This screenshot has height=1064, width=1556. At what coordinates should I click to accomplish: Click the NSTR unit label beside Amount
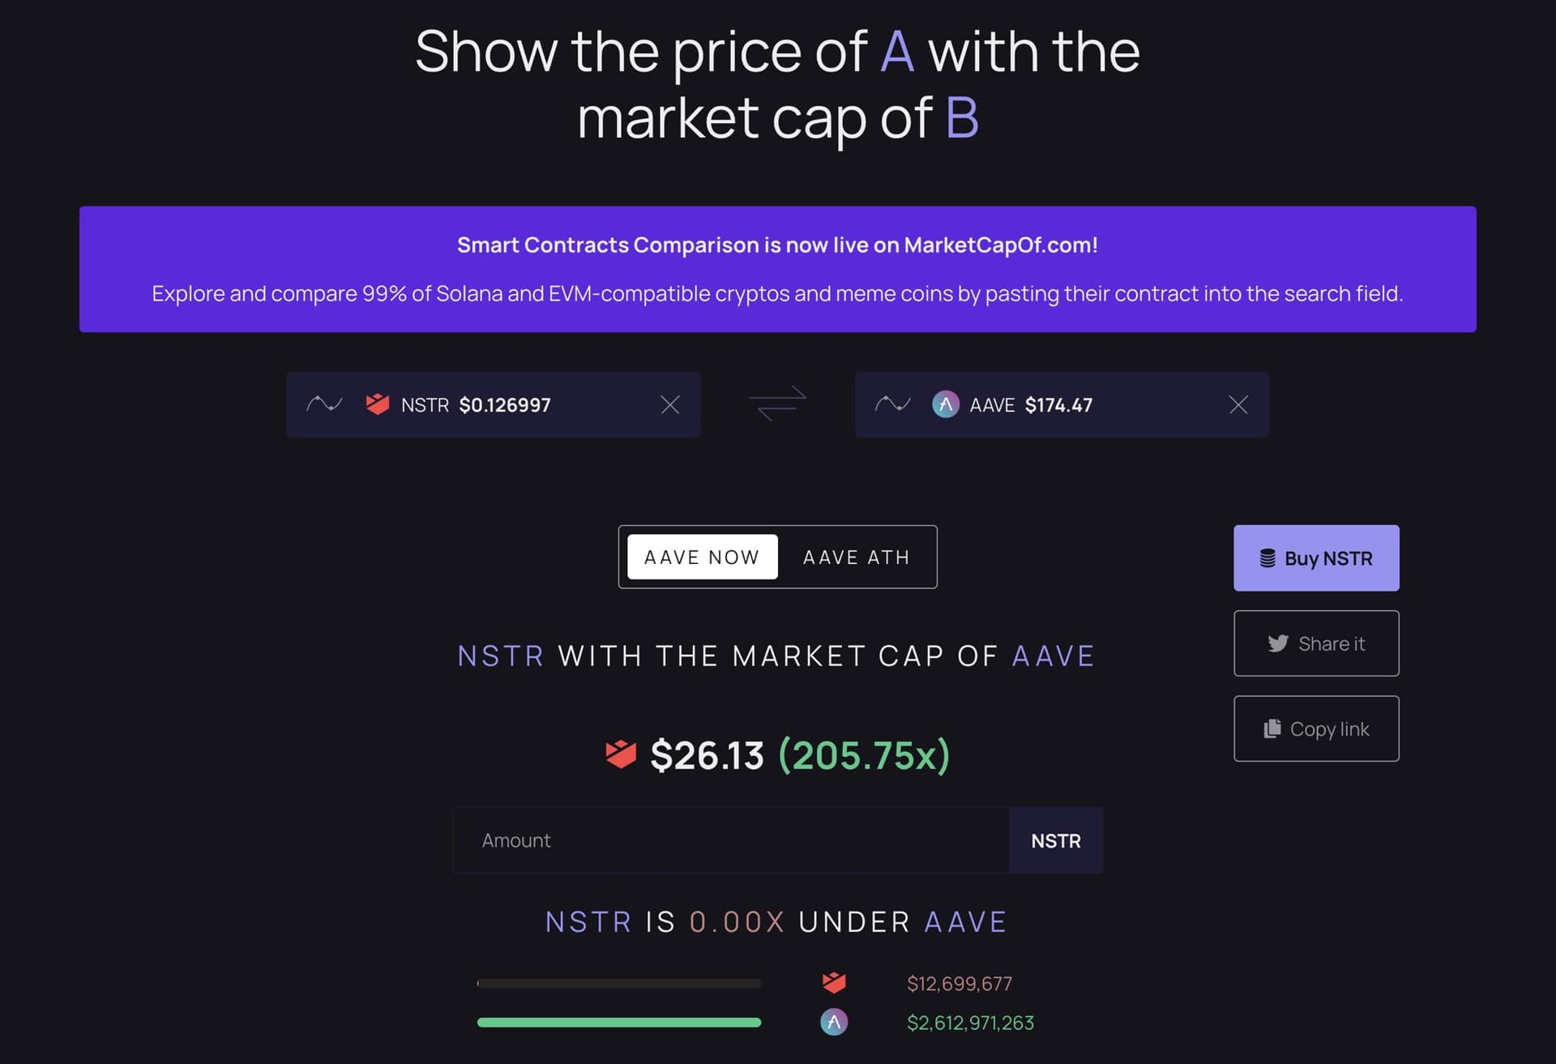(1056, 840)
